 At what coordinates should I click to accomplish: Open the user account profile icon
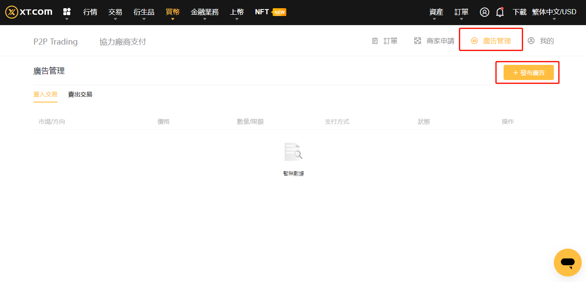tap(485, 12)
